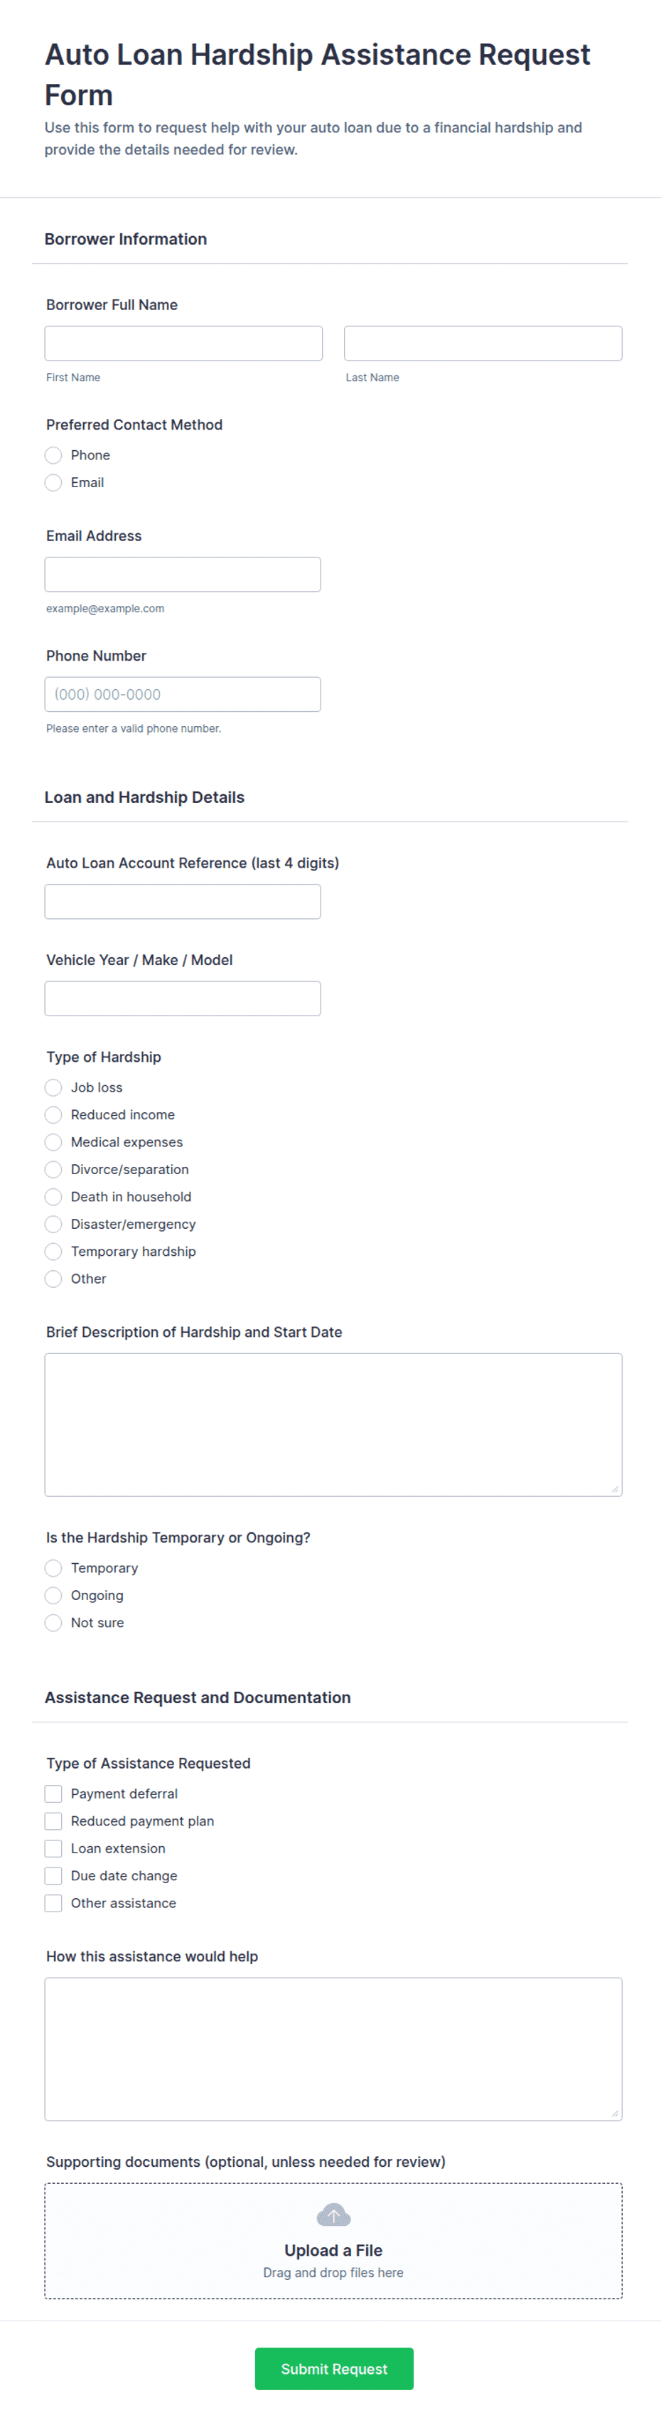Focus the Phone Number field
661x2425 pixels.
(183, 694)
